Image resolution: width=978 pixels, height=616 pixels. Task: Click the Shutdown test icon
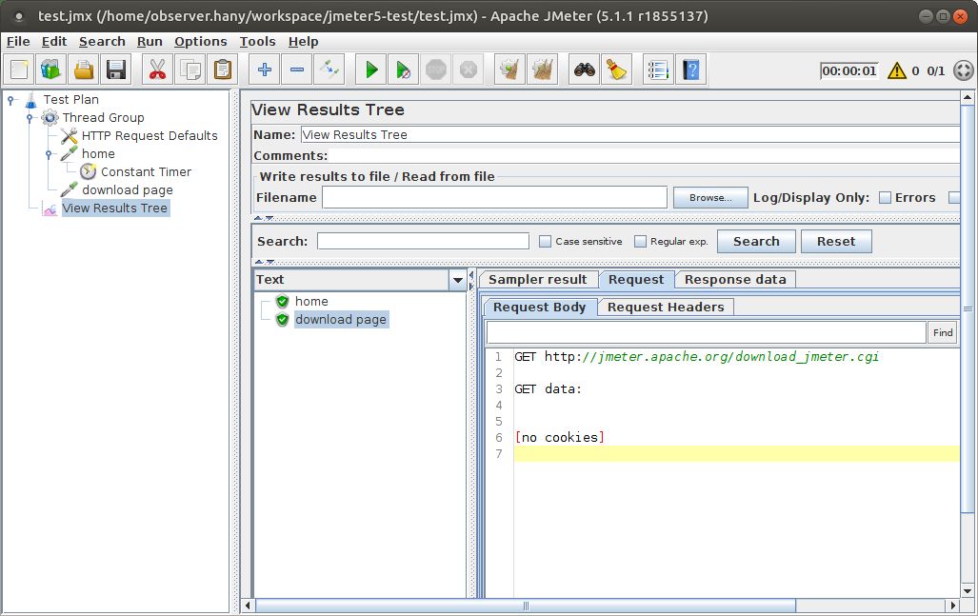coord(469,70)
